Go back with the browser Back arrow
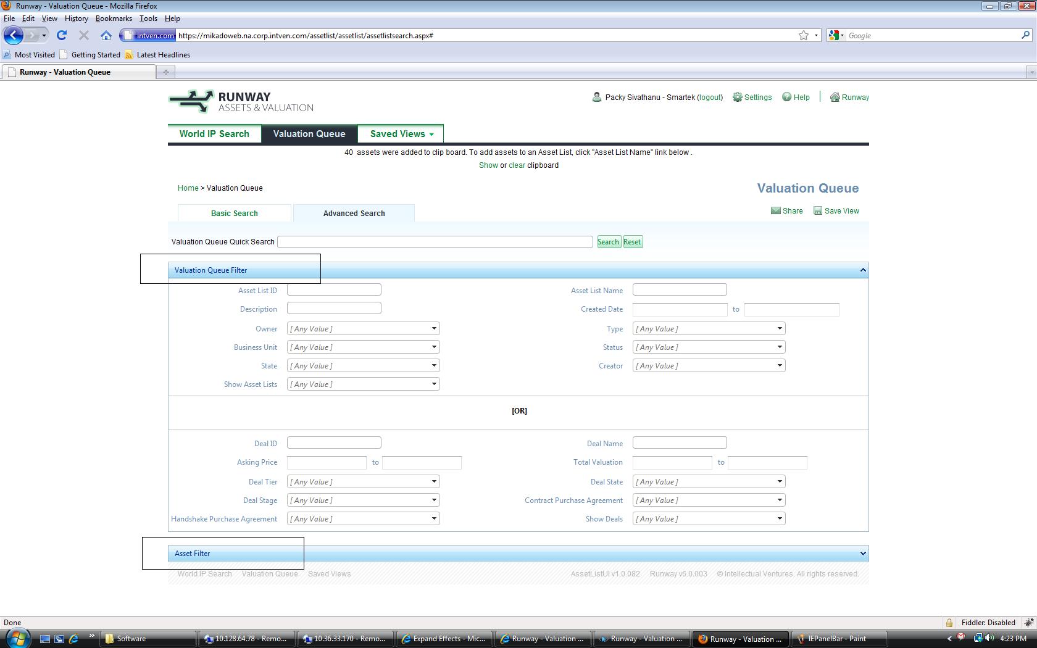This screenshot has width=1037, height=648. pos(14,35)
